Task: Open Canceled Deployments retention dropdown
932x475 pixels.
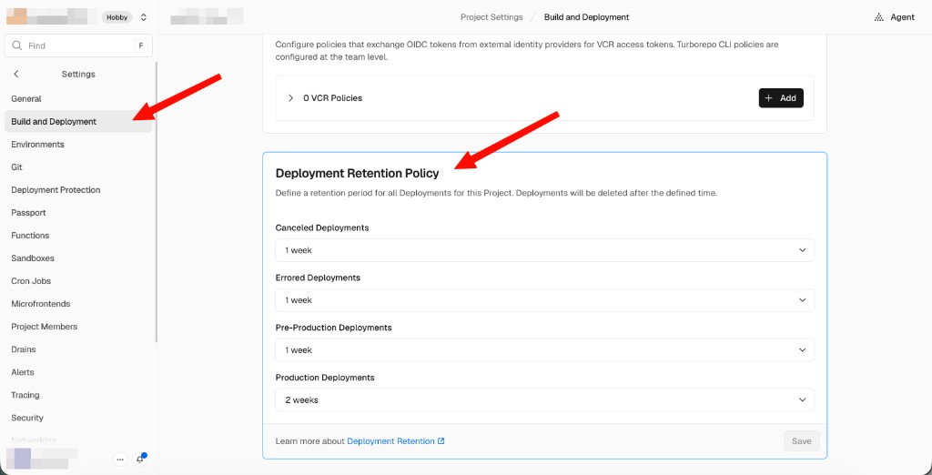Action: (x=544, y=250)
